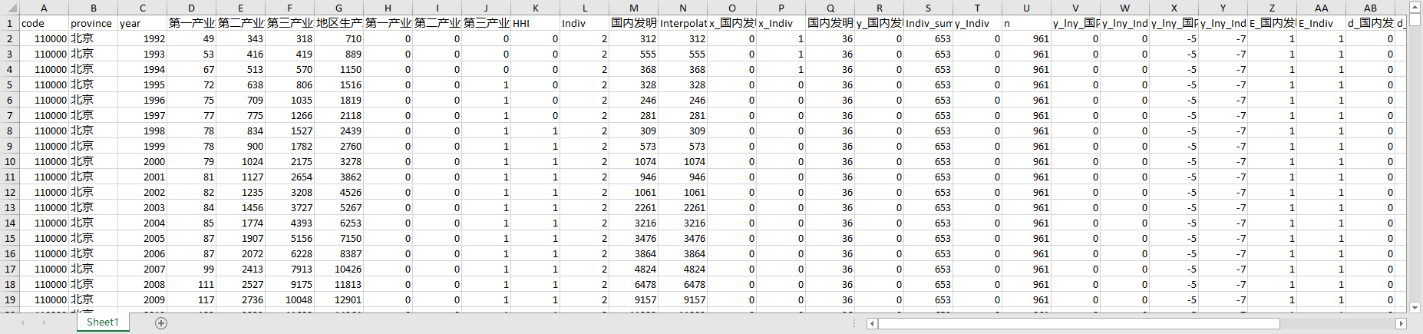Select row 14 header
The image size is (1423, 334).
point(9,223)
